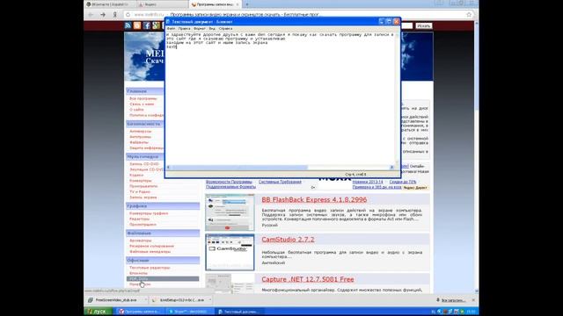
Task: Open 'О сайте' sidebar link
Action: pyautogui.click(x=136, y=110)
